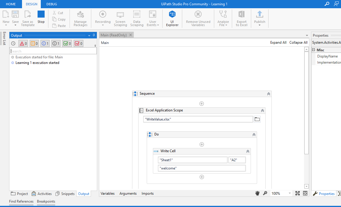
Task: Add activity below Write Cell
Action: point(202,177)
